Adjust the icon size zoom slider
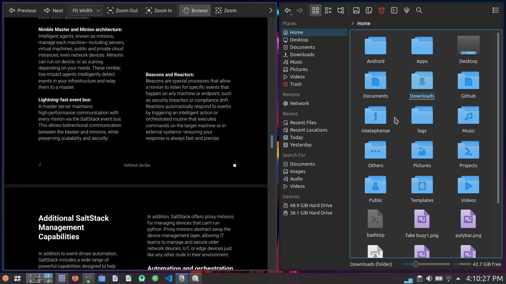The width and height of the screenshot is (506, 284). [426, 264]
